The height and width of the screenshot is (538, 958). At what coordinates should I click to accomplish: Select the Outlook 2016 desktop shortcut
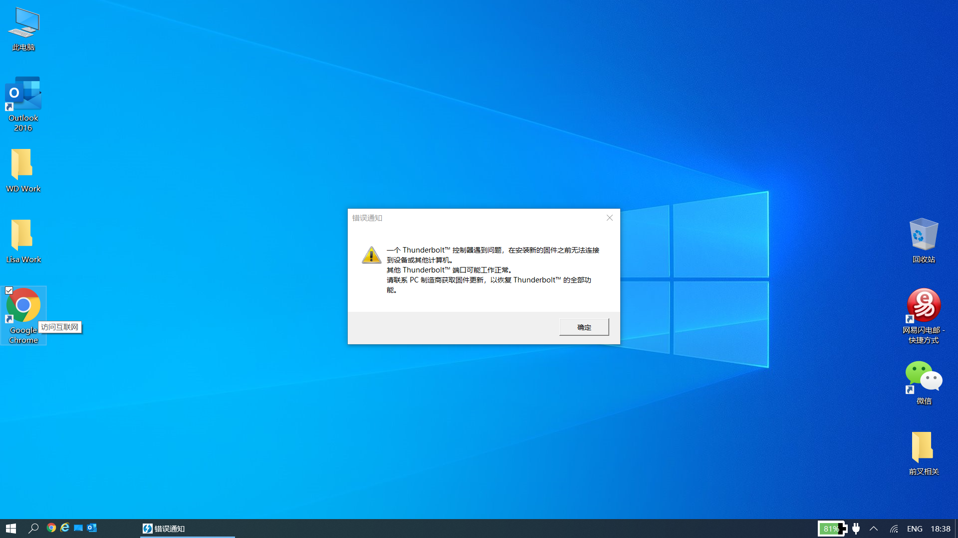click(23, 104)
